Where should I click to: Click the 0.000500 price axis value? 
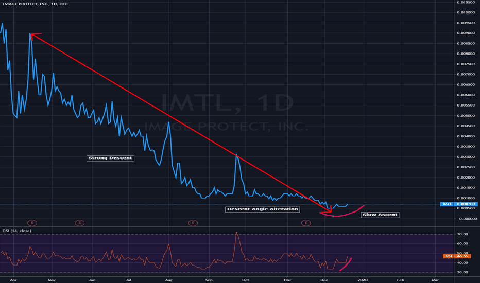point(466,208)
